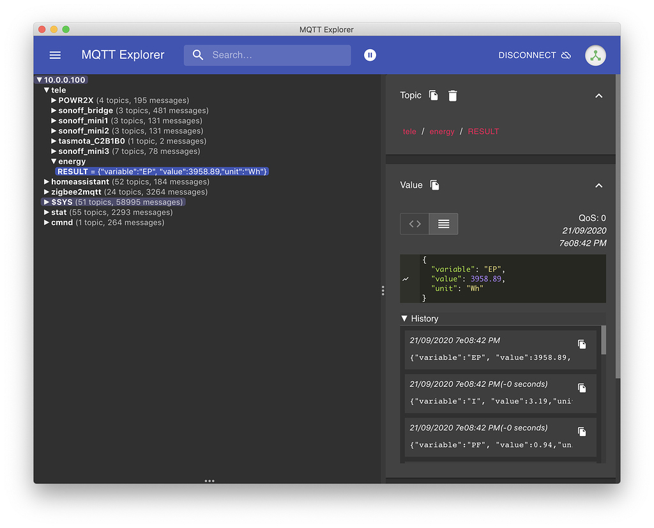The height and width of the screenshot is (528, 654).
Task: Copy the first history entry for EP
Action: click(582, 344)
